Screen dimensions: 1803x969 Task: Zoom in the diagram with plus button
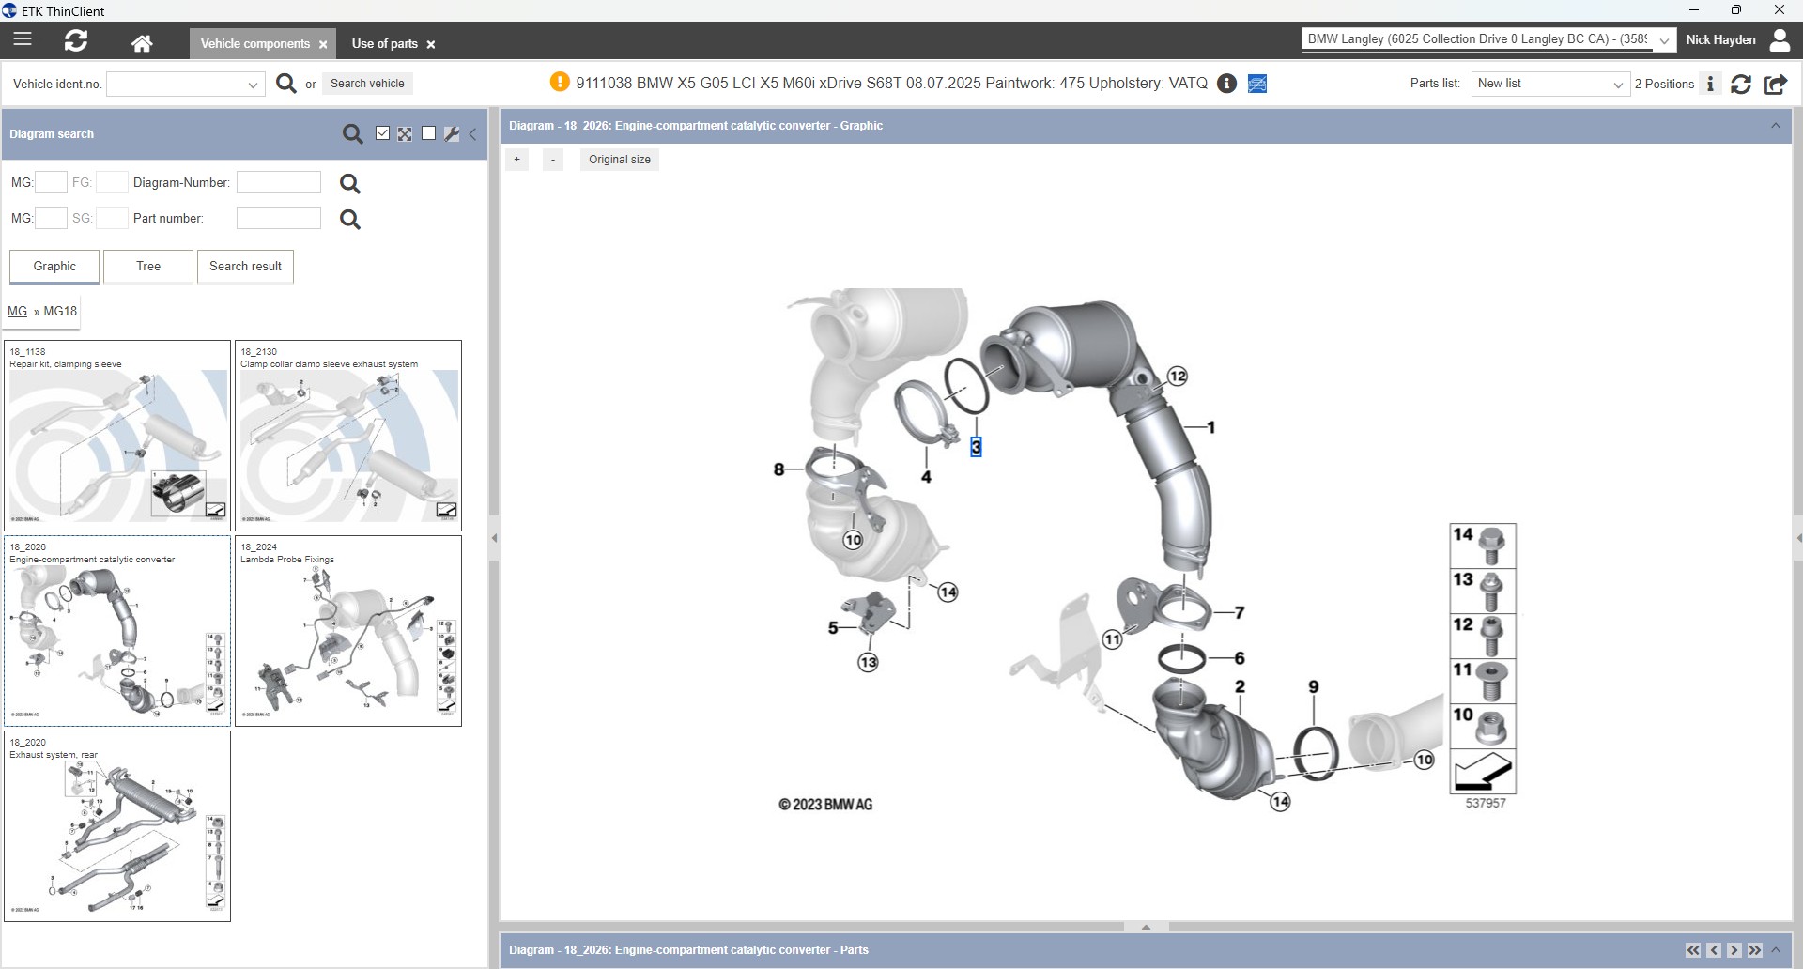coord(516,160)
